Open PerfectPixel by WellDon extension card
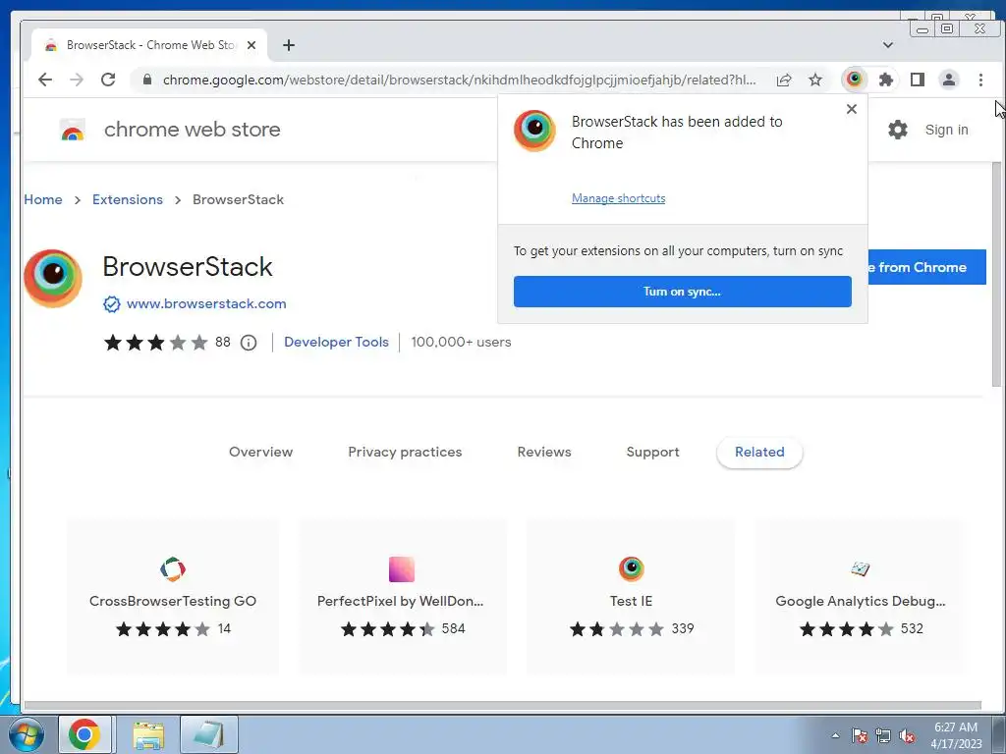Viewport: 1006px width, 754px height. click(402, 596)
